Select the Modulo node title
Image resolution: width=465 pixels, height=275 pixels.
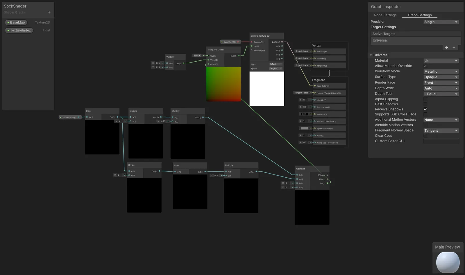tap(133, 111)
